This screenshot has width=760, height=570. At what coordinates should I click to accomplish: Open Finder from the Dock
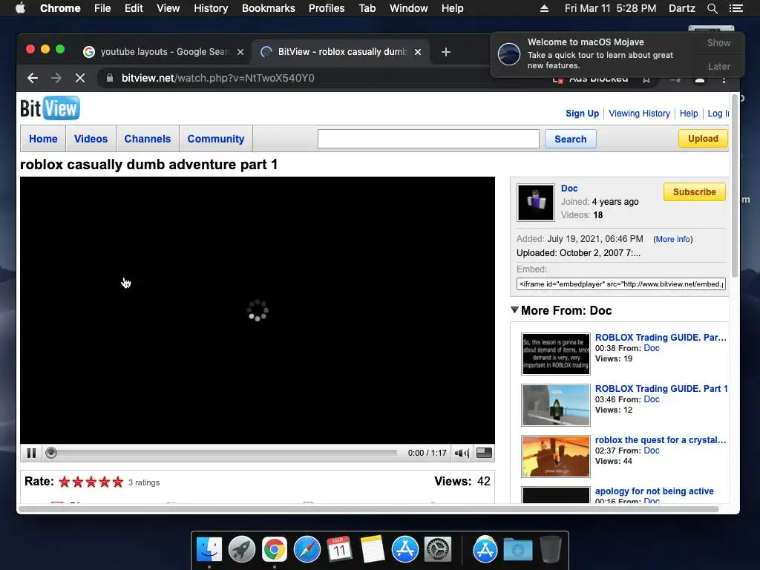pyautogui.click(x=209, y=550)
